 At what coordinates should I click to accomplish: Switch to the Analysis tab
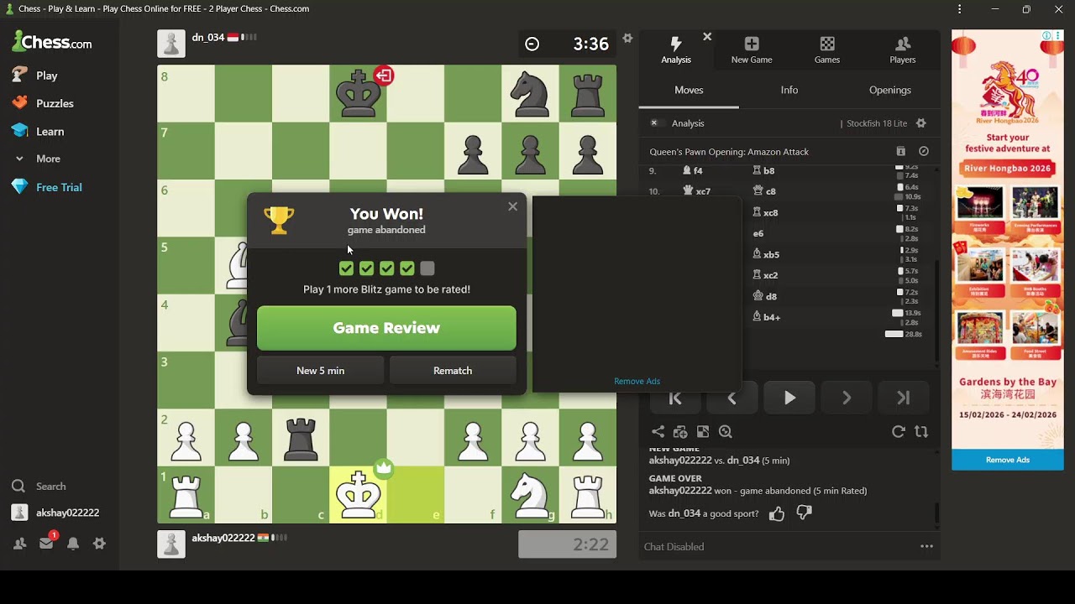pyautogui.click(x=676, y=50)
